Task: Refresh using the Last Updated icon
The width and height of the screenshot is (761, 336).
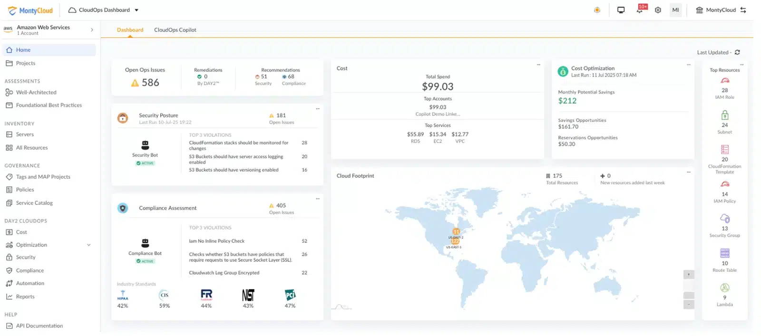Action: coord(737,52)
